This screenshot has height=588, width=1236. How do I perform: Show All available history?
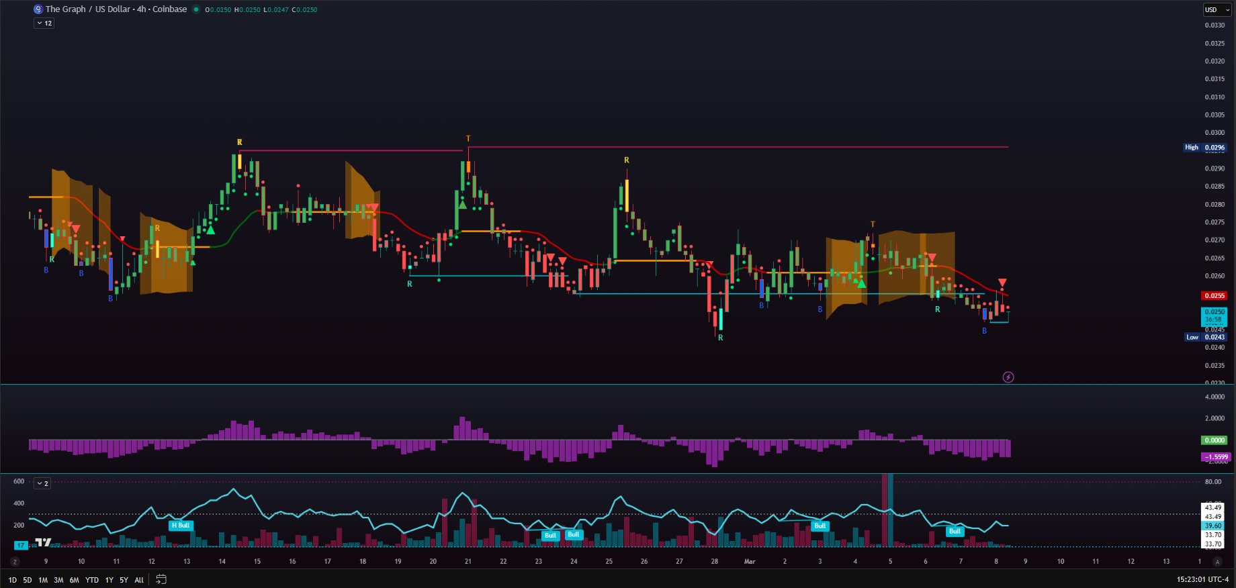pyautogui.click(x=139, y=580)
